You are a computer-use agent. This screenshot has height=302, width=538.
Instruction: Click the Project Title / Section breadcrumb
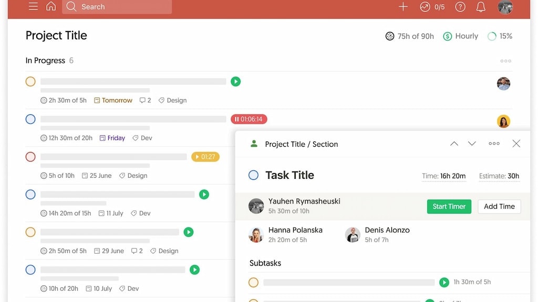tap(301, 144)
